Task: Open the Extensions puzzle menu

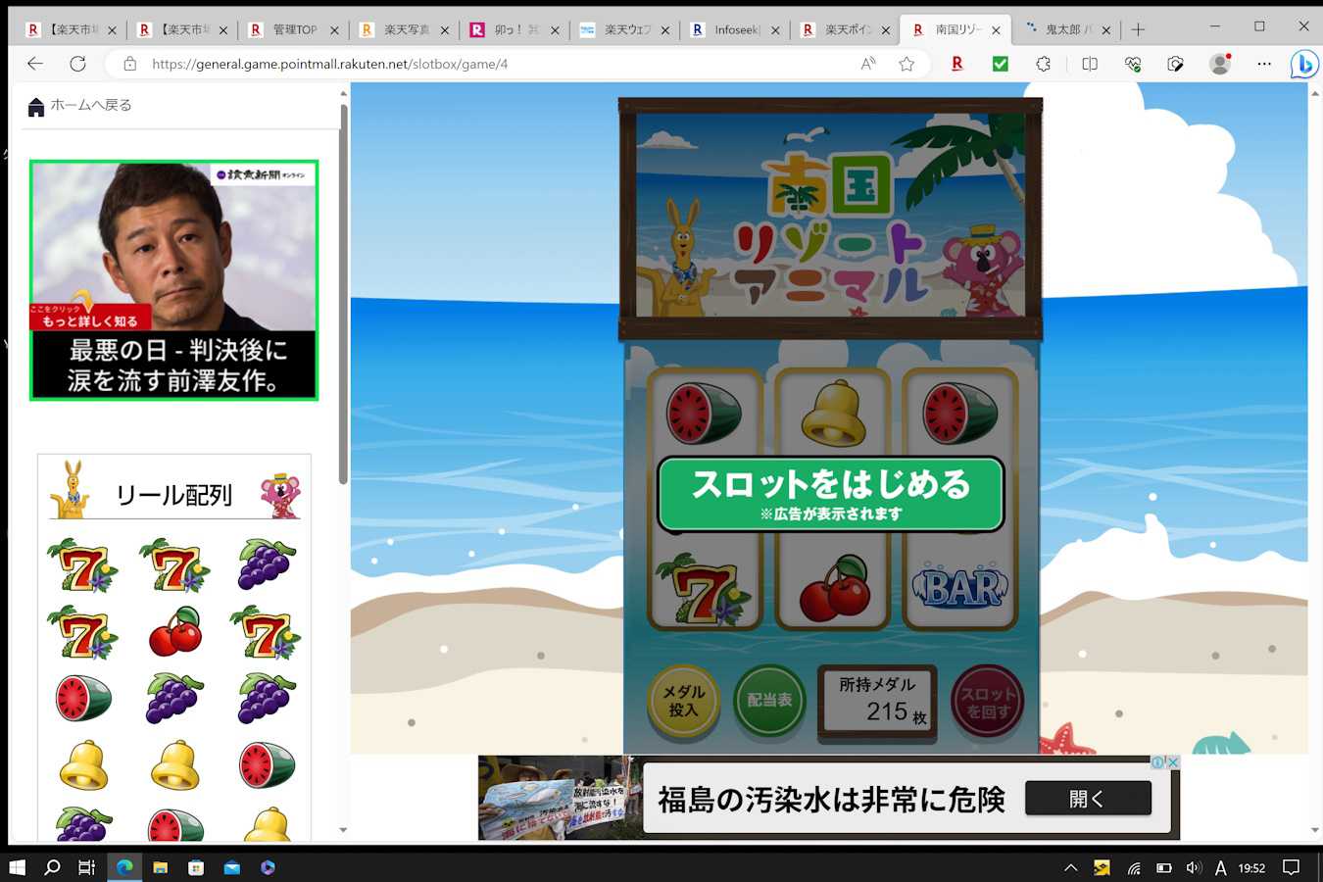Action: [1044, 64]
